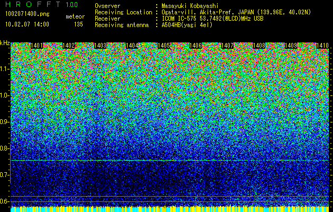Click the cyan carrier line near 0.75 kHz
The width and height of the screenshot is (333, 212).
click(x=169, y=161)
